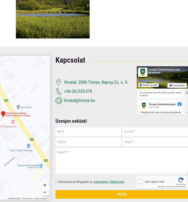
Task: Click the Üzenetküldés Facebook button
Action: pyautogui.click(x=177, y=86)
